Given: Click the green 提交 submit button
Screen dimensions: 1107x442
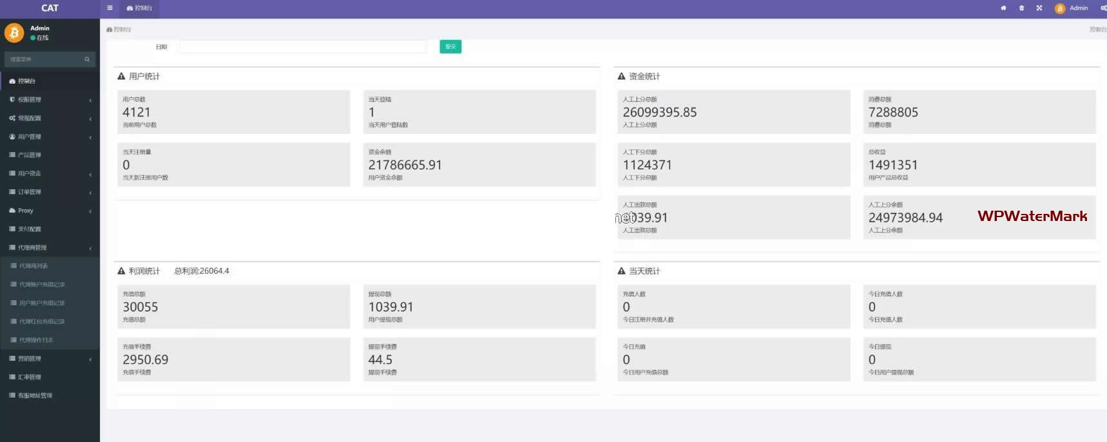Looking at the screenshot, I should [x=450, y=46].
